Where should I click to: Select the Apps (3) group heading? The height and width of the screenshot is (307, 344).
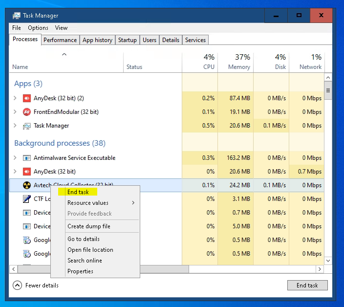(28, 84)
